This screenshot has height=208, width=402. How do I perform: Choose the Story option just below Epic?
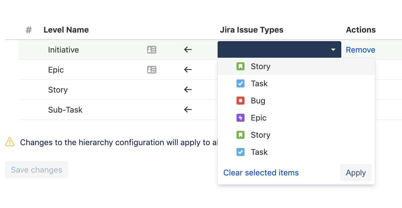coord(296,135)
